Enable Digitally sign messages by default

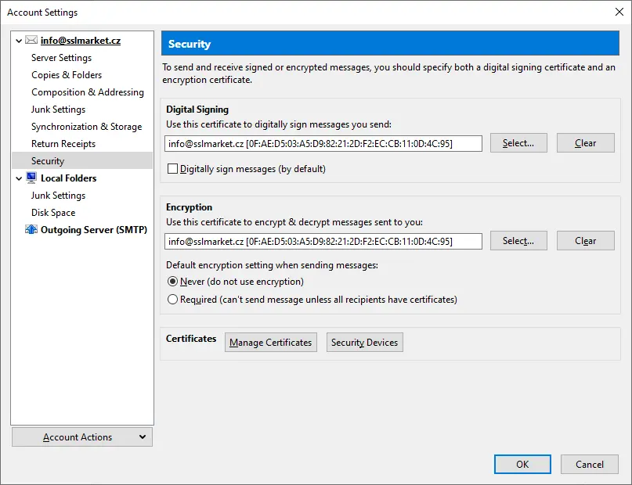tap(172, 169)
